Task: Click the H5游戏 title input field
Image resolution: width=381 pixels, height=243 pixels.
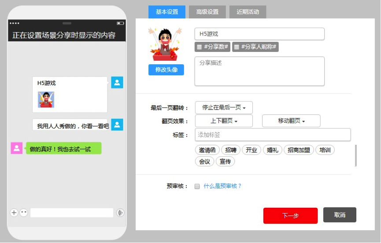Action: [x=259, y=34]
